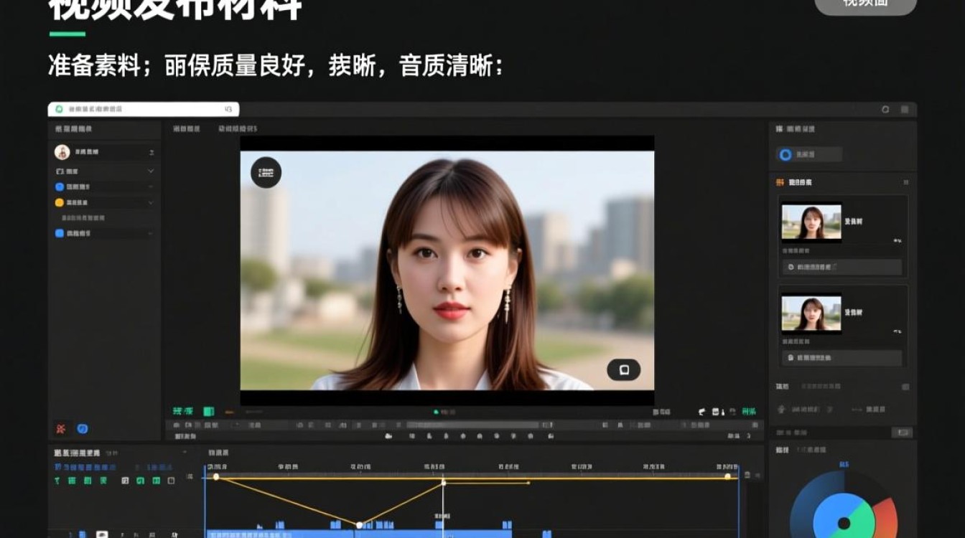Select the first woman thumbnail in right panel

point(811,222)
